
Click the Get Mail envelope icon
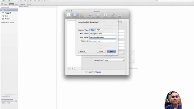tap(3, 1)
